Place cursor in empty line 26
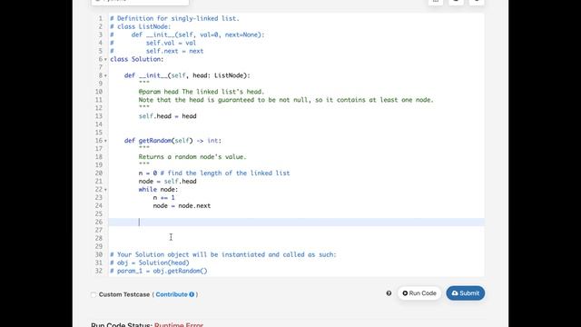Viewport: 581px width, 327px height. click(297, 222)
